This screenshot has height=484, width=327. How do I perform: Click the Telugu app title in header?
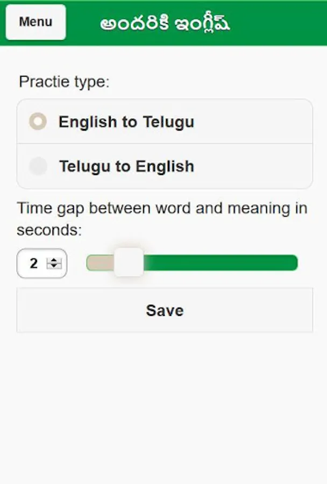(165, 24)
